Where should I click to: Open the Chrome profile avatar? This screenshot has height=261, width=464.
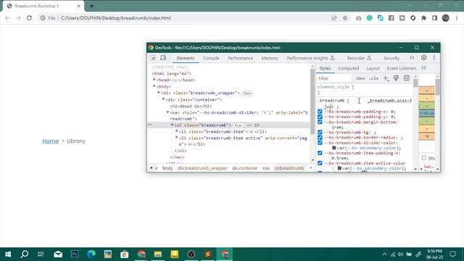446,18
